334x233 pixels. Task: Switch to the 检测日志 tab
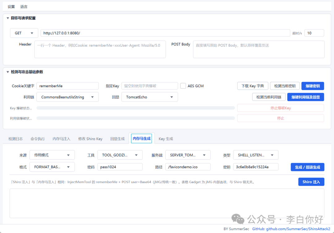coord(15,139)
